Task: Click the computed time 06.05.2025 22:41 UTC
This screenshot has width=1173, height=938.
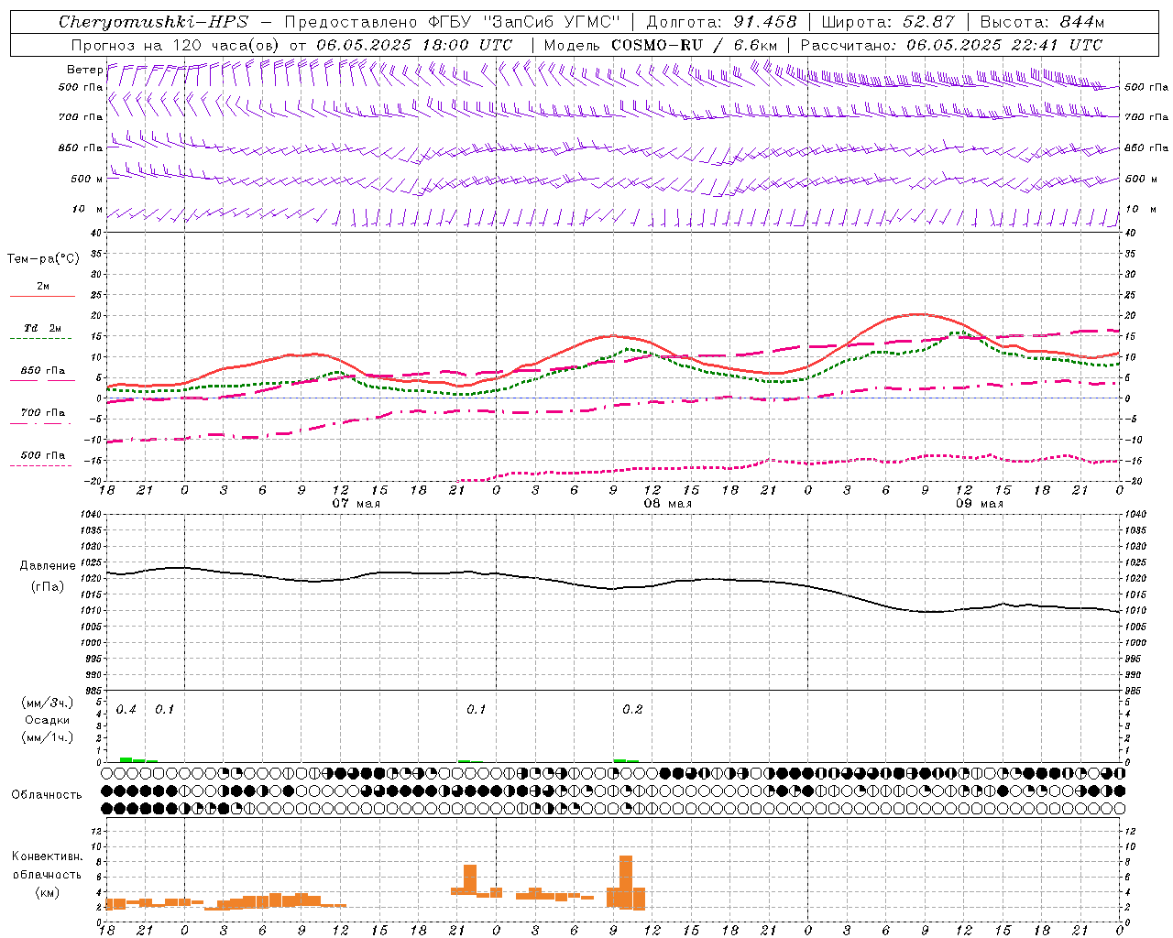Action: click(1004, 45)
